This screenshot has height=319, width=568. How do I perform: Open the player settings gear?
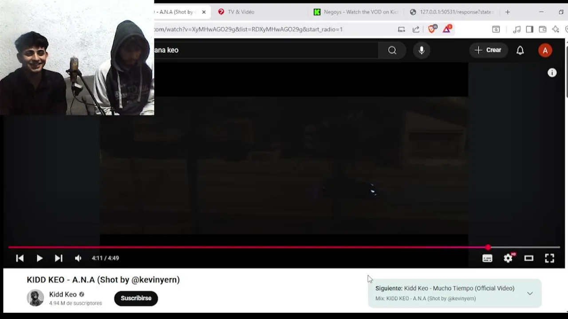pyautogui.click(x=508, y=258)
